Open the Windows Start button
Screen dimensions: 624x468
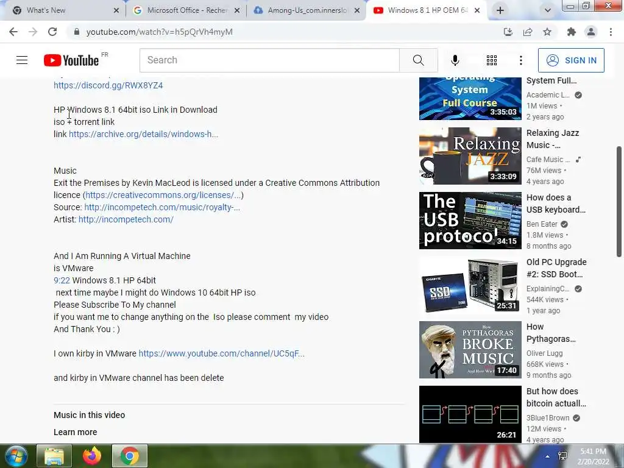16,456
